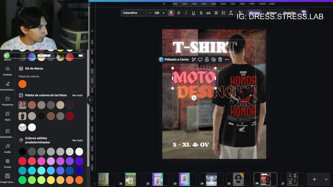Image resolution: width=333 pixels, height=187 pixels.
Task: Open the Animar options
Action: coord(272,13)
